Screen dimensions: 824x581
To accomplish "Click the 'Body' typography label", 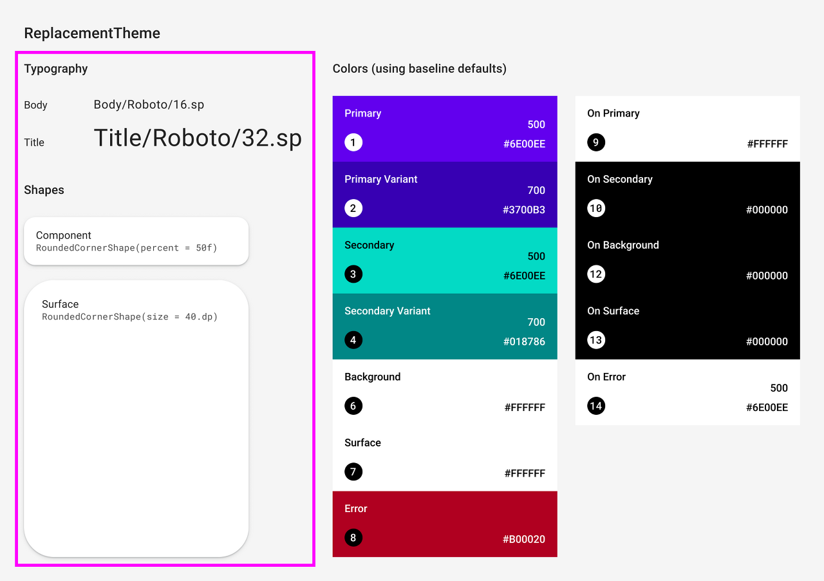I will (x=35, y=105).
